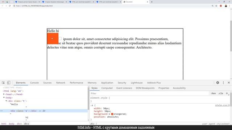Bookmark this page with the star icon
Image resolution: width=232 pixels, height=130 pixels.
216,6
